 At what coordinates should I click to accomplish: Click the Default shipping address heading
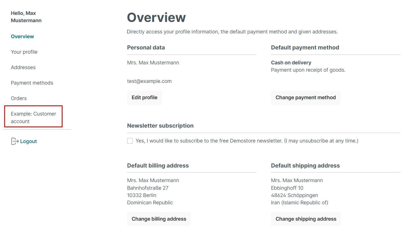pos(305,166)
